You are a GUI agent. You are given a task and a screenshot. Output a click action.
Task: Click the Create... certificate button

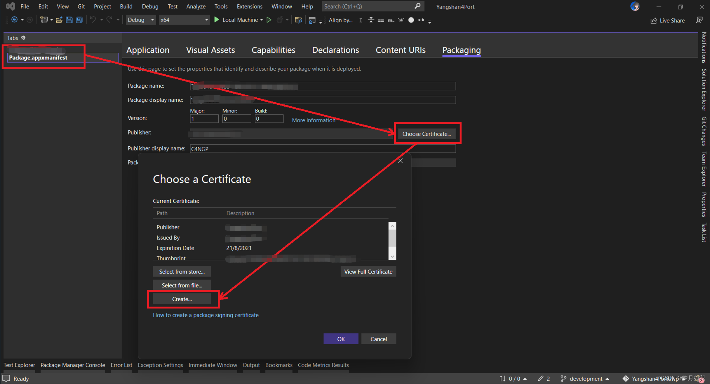tap(182, 299)
